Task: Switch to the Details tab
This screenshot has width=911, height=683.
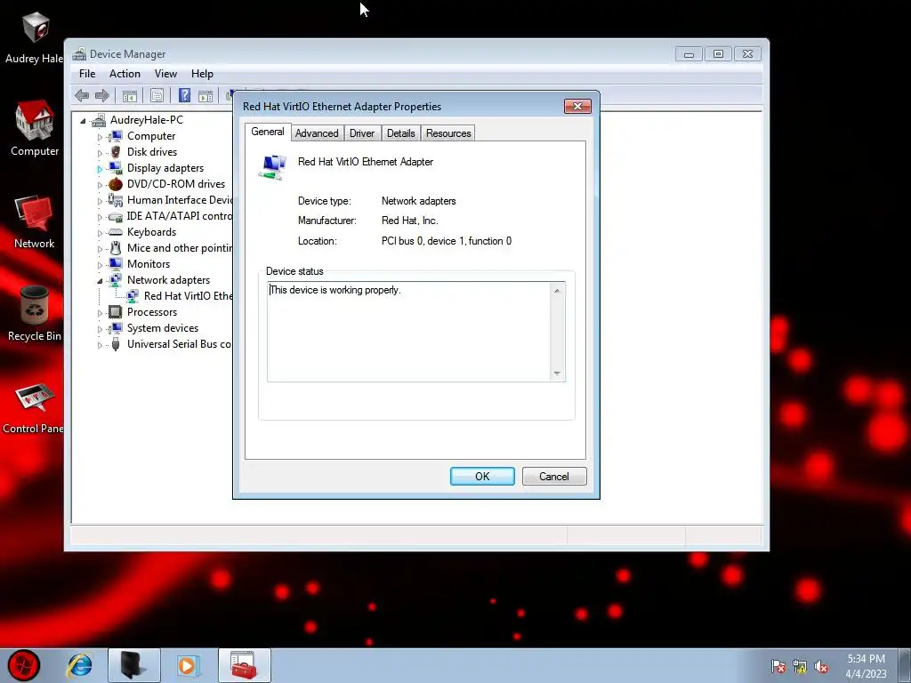Action: 401,133
